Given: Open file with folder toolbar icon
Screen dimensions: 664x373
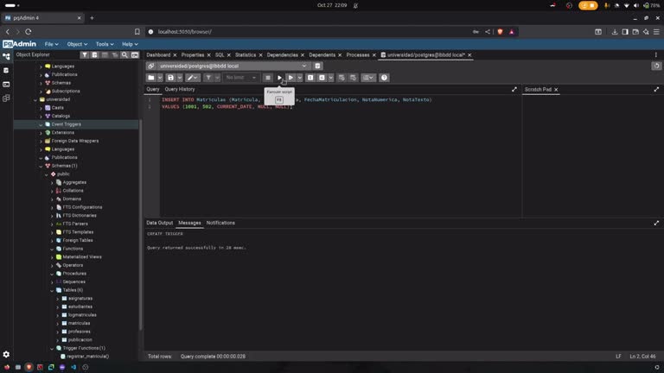Looking at the screenshot, I should point(151,78).
